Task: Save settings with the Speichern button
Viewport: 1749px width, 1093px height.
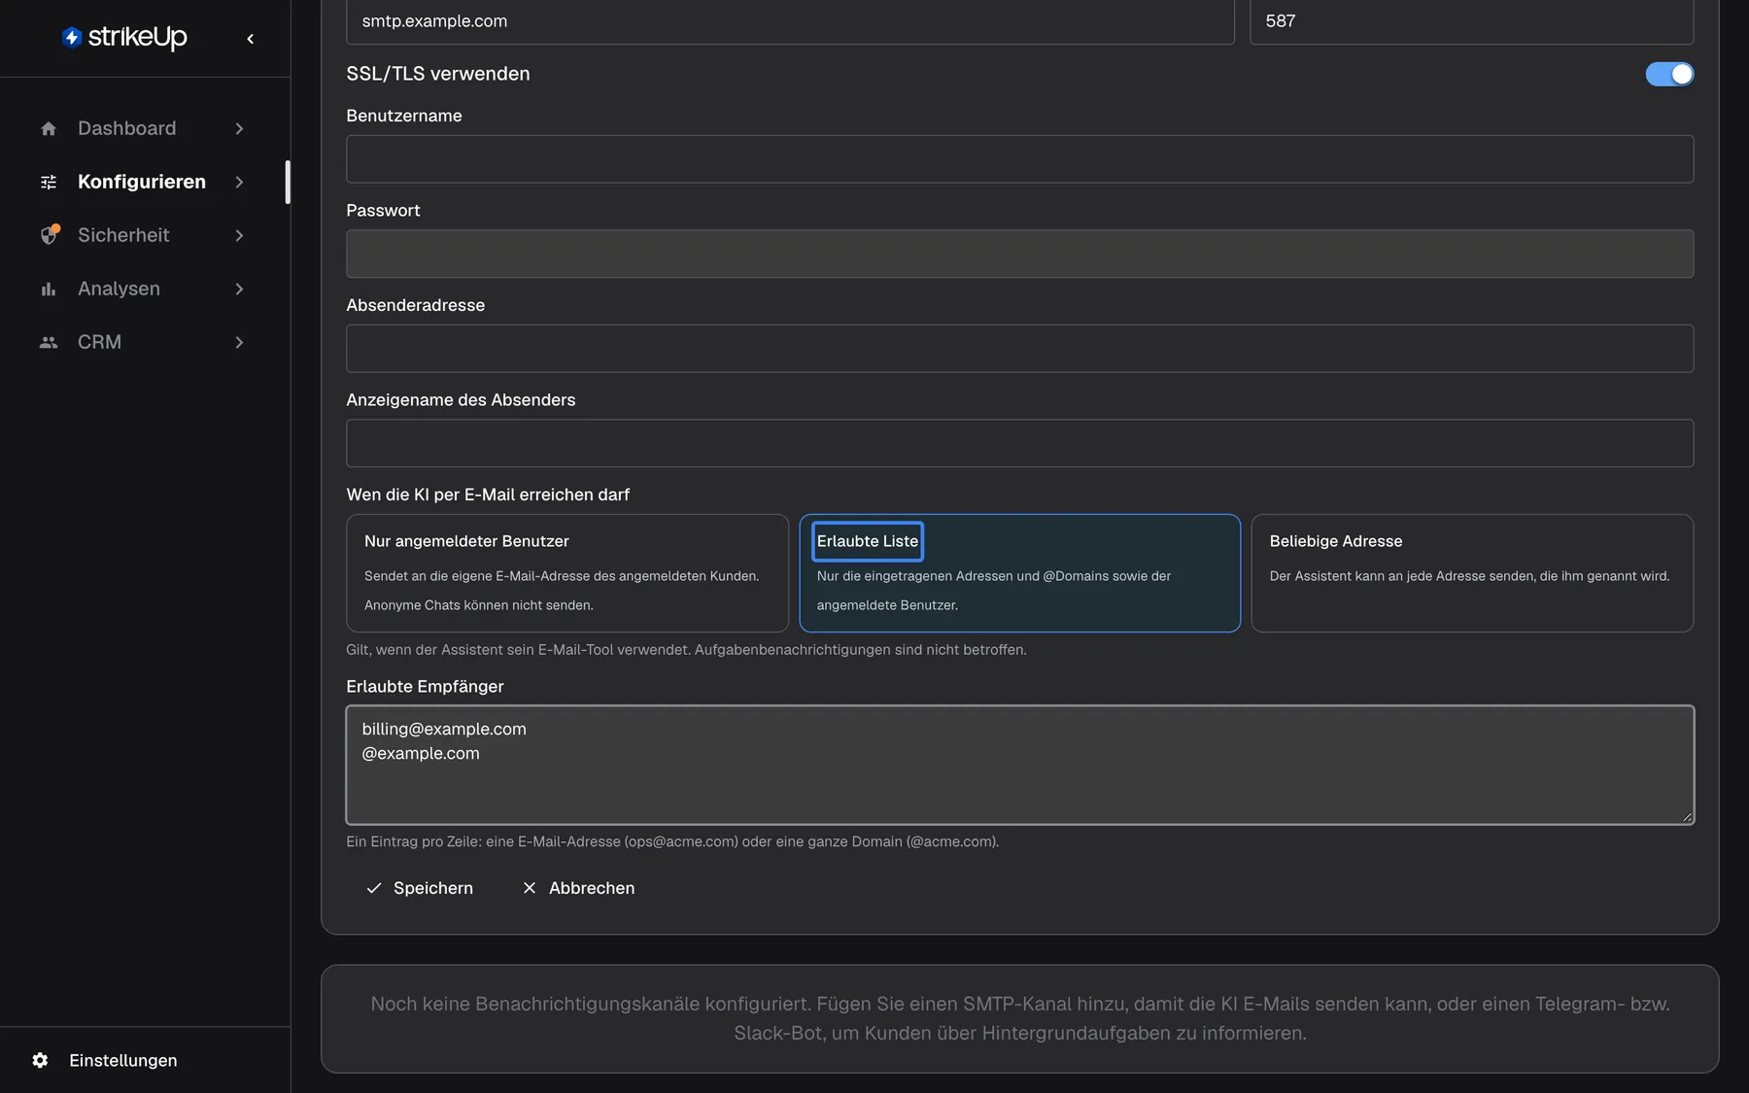Action: (x=420, y=888)
